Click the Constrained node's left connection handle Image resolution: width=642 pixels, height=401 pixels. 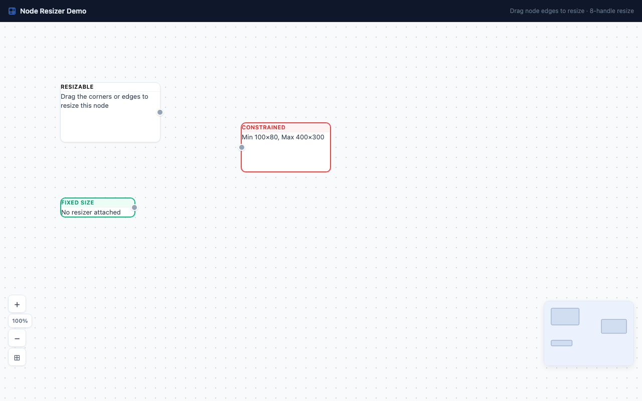[242, 147]
